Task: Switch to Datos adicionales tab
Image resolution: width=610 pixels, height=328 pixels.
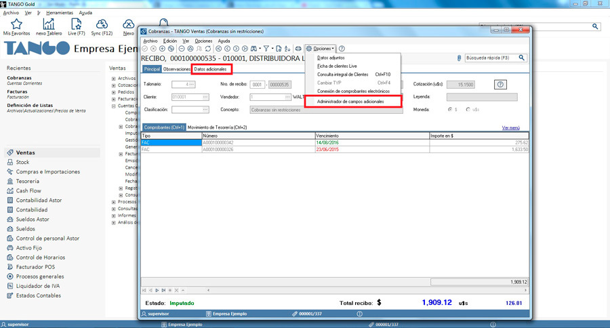Action: pyautogui.click(x=211, y=69)
